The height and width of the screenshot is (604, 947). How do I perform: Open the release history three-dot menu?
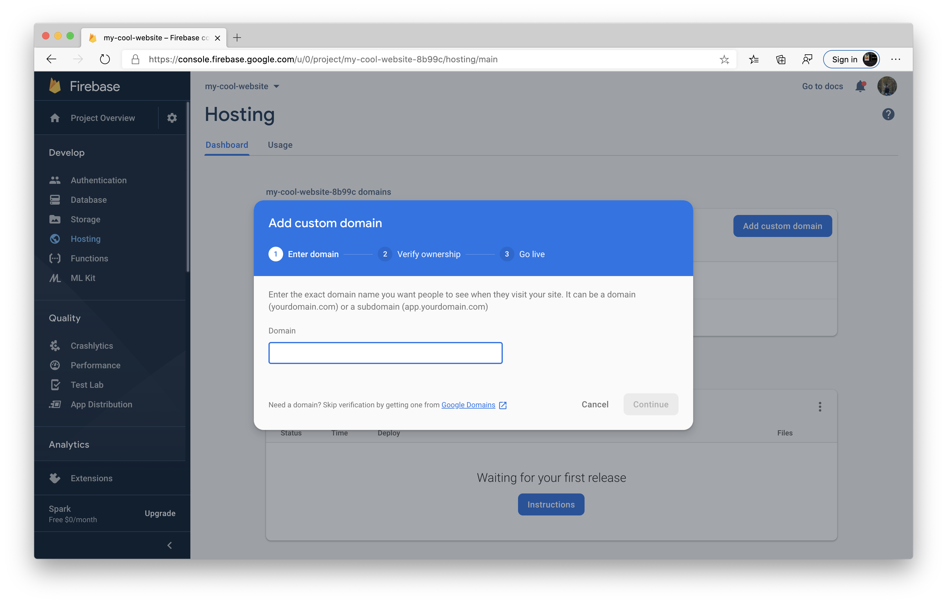coord(819,407)
